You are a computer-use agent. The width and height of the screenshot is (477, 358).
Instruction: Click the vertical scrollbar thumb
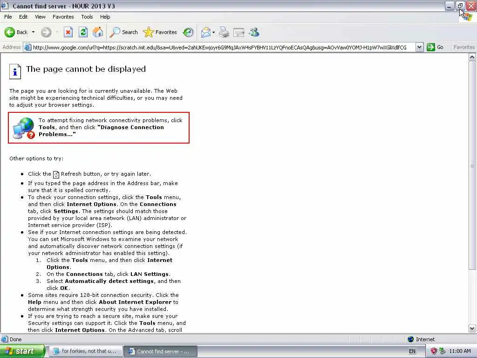click(472, 165)
